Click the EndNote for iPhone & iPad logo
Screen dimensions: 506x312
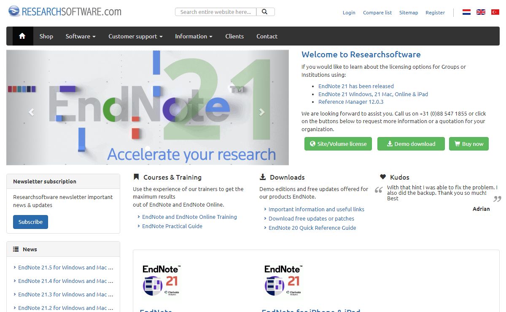coord(283,281)
